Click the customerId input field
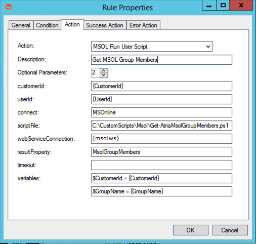The image size is (256, 244). 161,86
